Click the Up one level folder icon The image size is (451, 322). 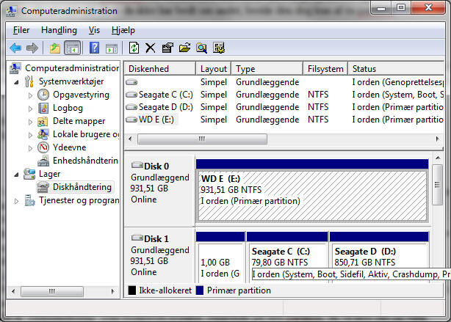pos(54,48)
